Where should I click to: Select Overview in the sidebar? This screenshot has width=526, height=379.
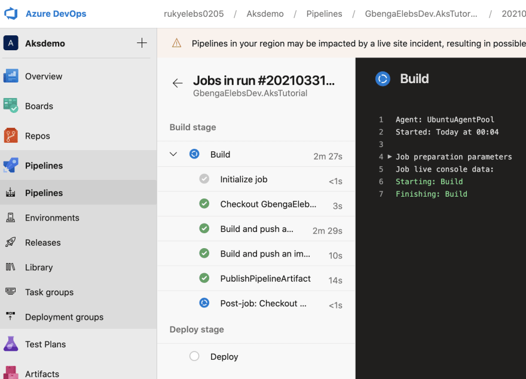coord(44,77)
